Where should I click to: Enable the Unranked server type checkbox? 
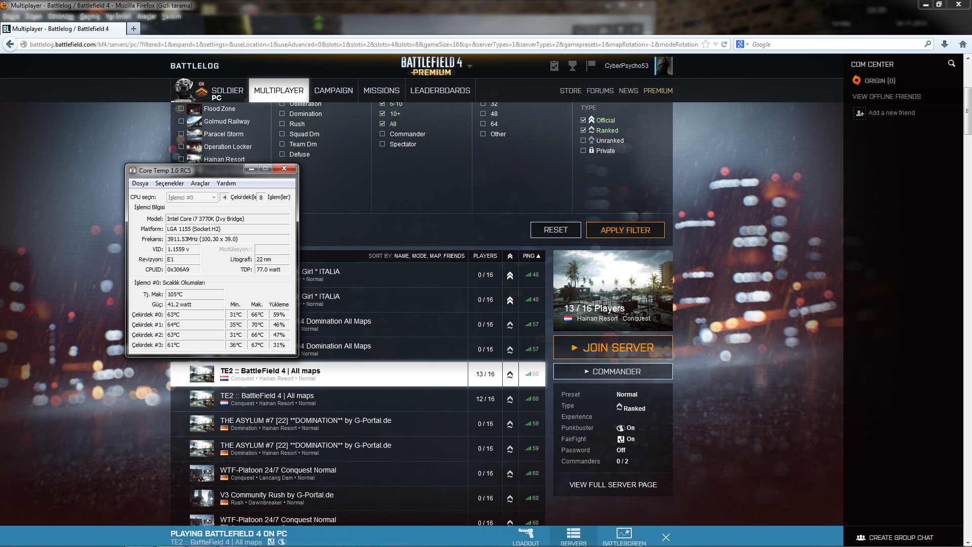583,140
